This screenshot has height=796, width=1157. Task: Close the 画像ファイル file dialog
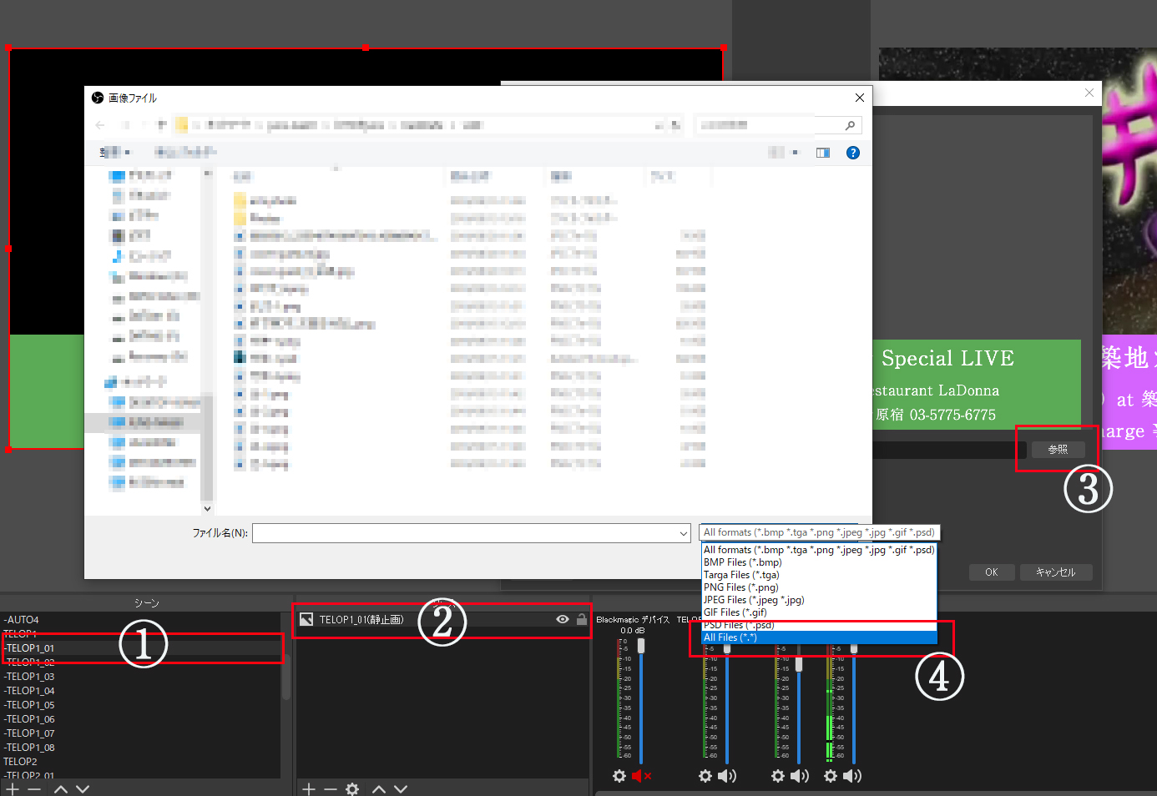tap(859, 98)
